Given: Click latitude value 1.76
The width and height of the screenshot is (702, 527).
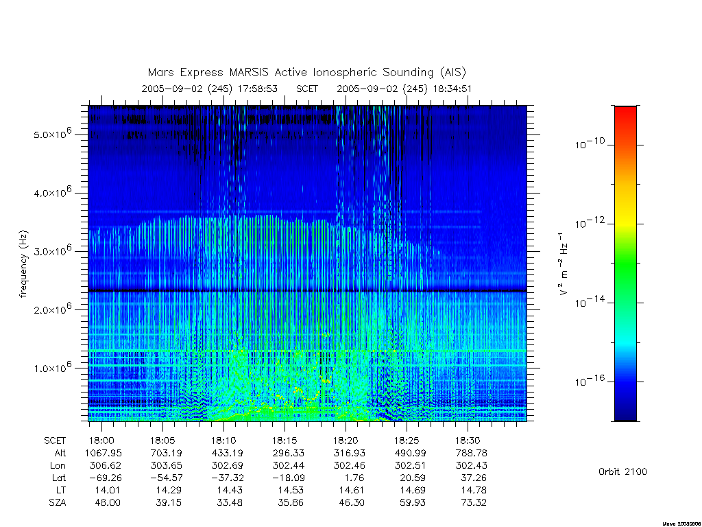Looking at the screenshot, I should pos(354,478).
